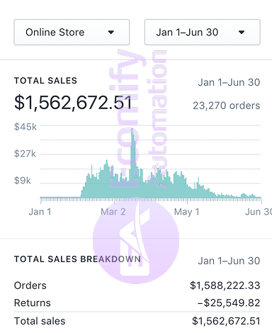Select the $1,562,672.51 total sales figure
The height and width of the screenshot is (333, 272).
pyautogui.click(x=73, y=103)
